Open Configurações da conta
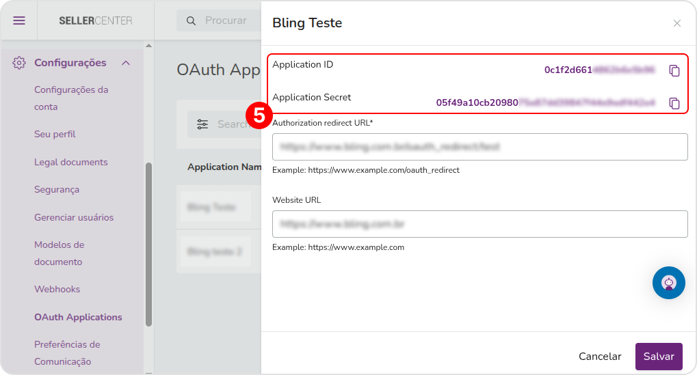This screenshot has width=697, height=375. 71,98
